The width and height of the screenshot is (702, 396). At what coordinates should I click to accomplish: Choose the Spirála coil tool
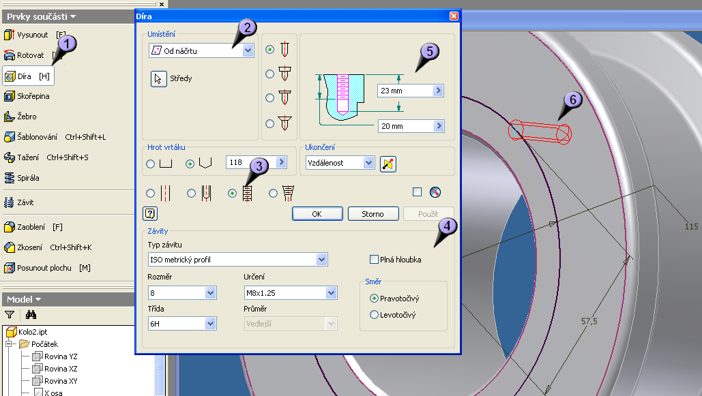tap(27, 178)
